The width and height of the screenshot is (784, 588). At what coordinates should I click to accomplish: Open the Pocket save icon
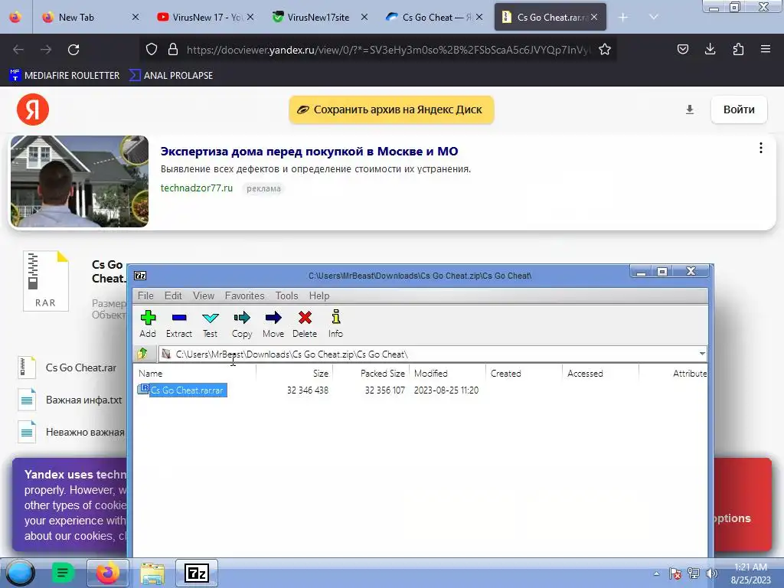click(682, 49)
